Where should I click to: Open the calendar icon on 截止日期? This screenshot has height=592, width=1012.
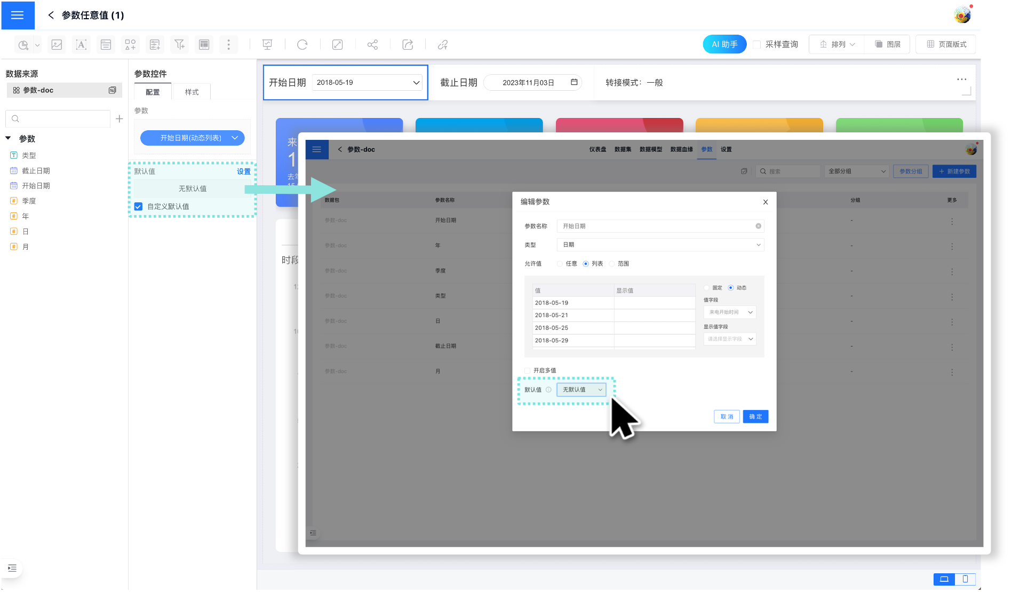(574, 82)
